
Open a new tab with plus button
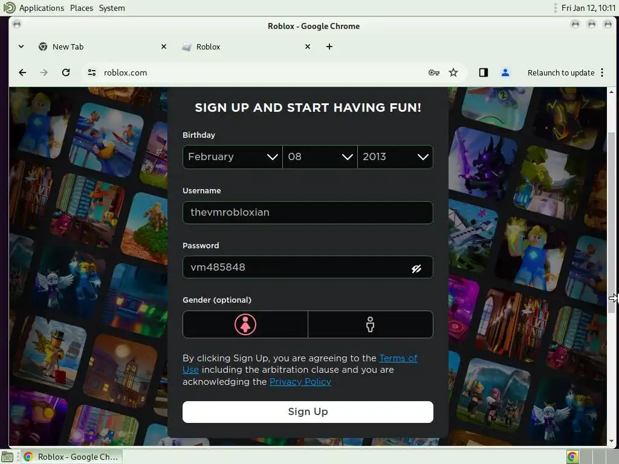(x=329, y=47)
